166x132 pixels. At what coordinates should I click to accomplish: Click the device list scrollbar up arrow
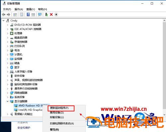pos(164,21)
